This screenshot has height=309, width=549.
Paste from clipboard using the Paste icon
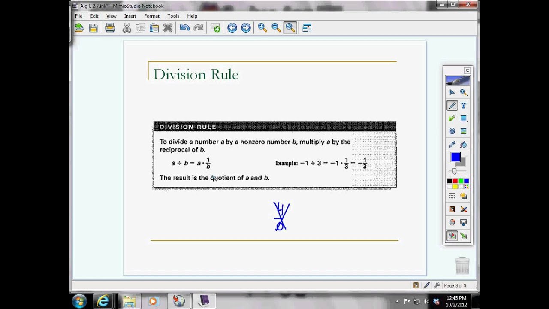154,28
